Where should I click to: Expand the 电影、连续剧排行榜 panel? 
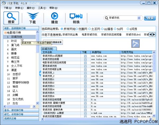[21, 28]
